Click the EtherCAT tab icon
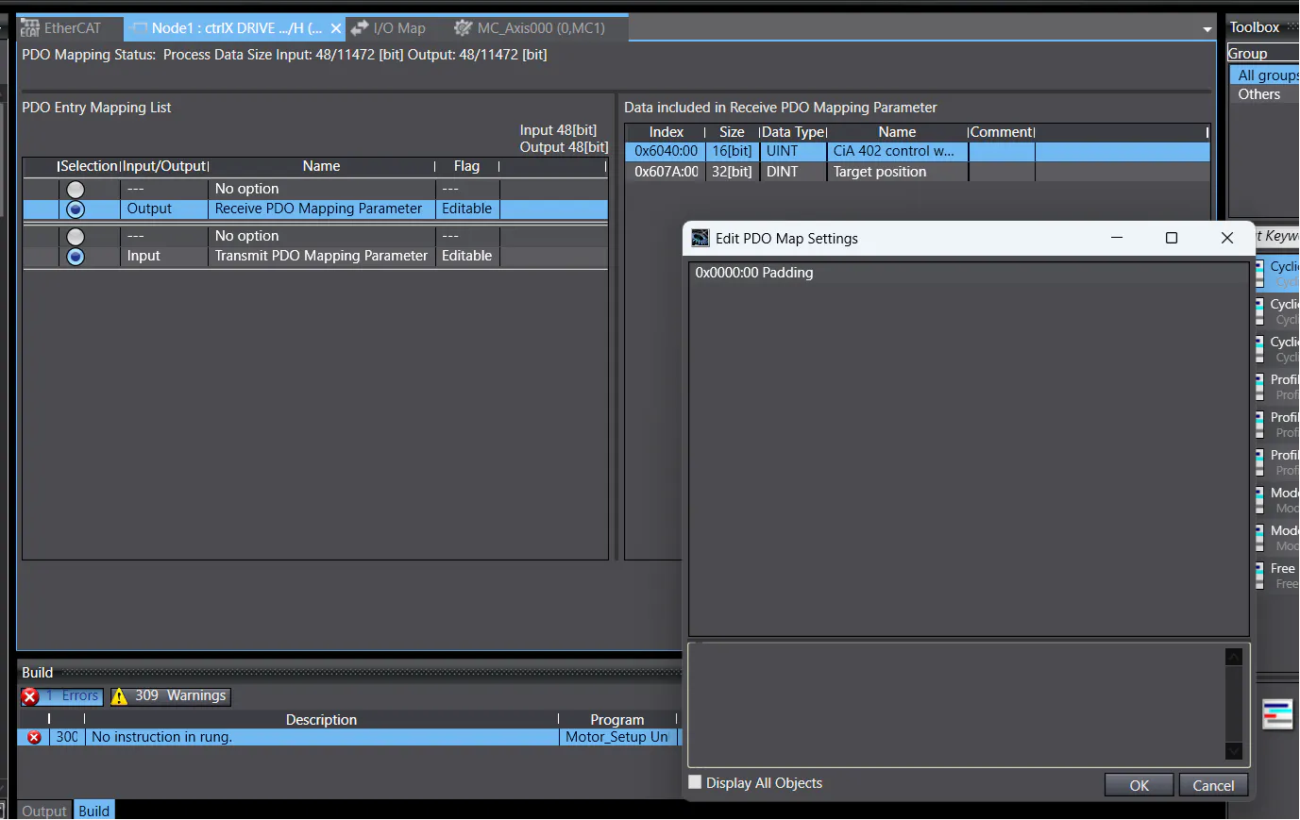Image resolution: width=1300 pixels, height=820 pixels. 30,28
